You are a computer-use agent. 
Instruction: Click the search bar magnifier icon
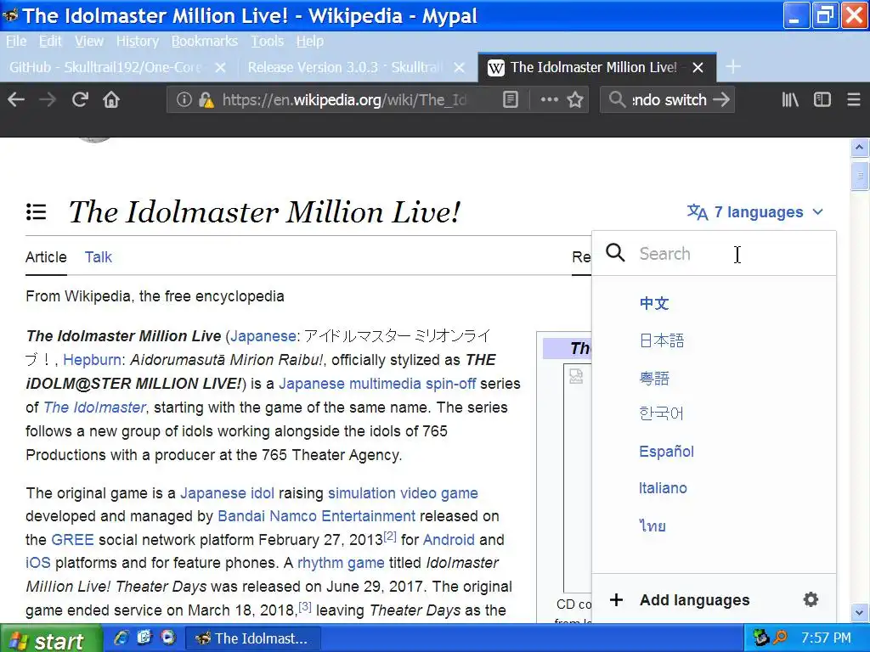pos(617,100)
